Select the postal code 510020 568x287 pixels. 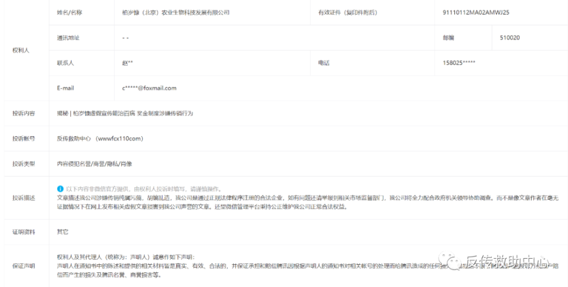point(509,37)
